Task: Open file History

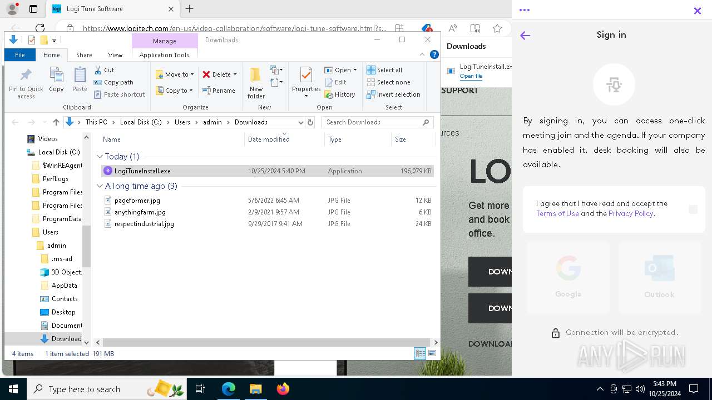Action: click(x=340, y=94)
